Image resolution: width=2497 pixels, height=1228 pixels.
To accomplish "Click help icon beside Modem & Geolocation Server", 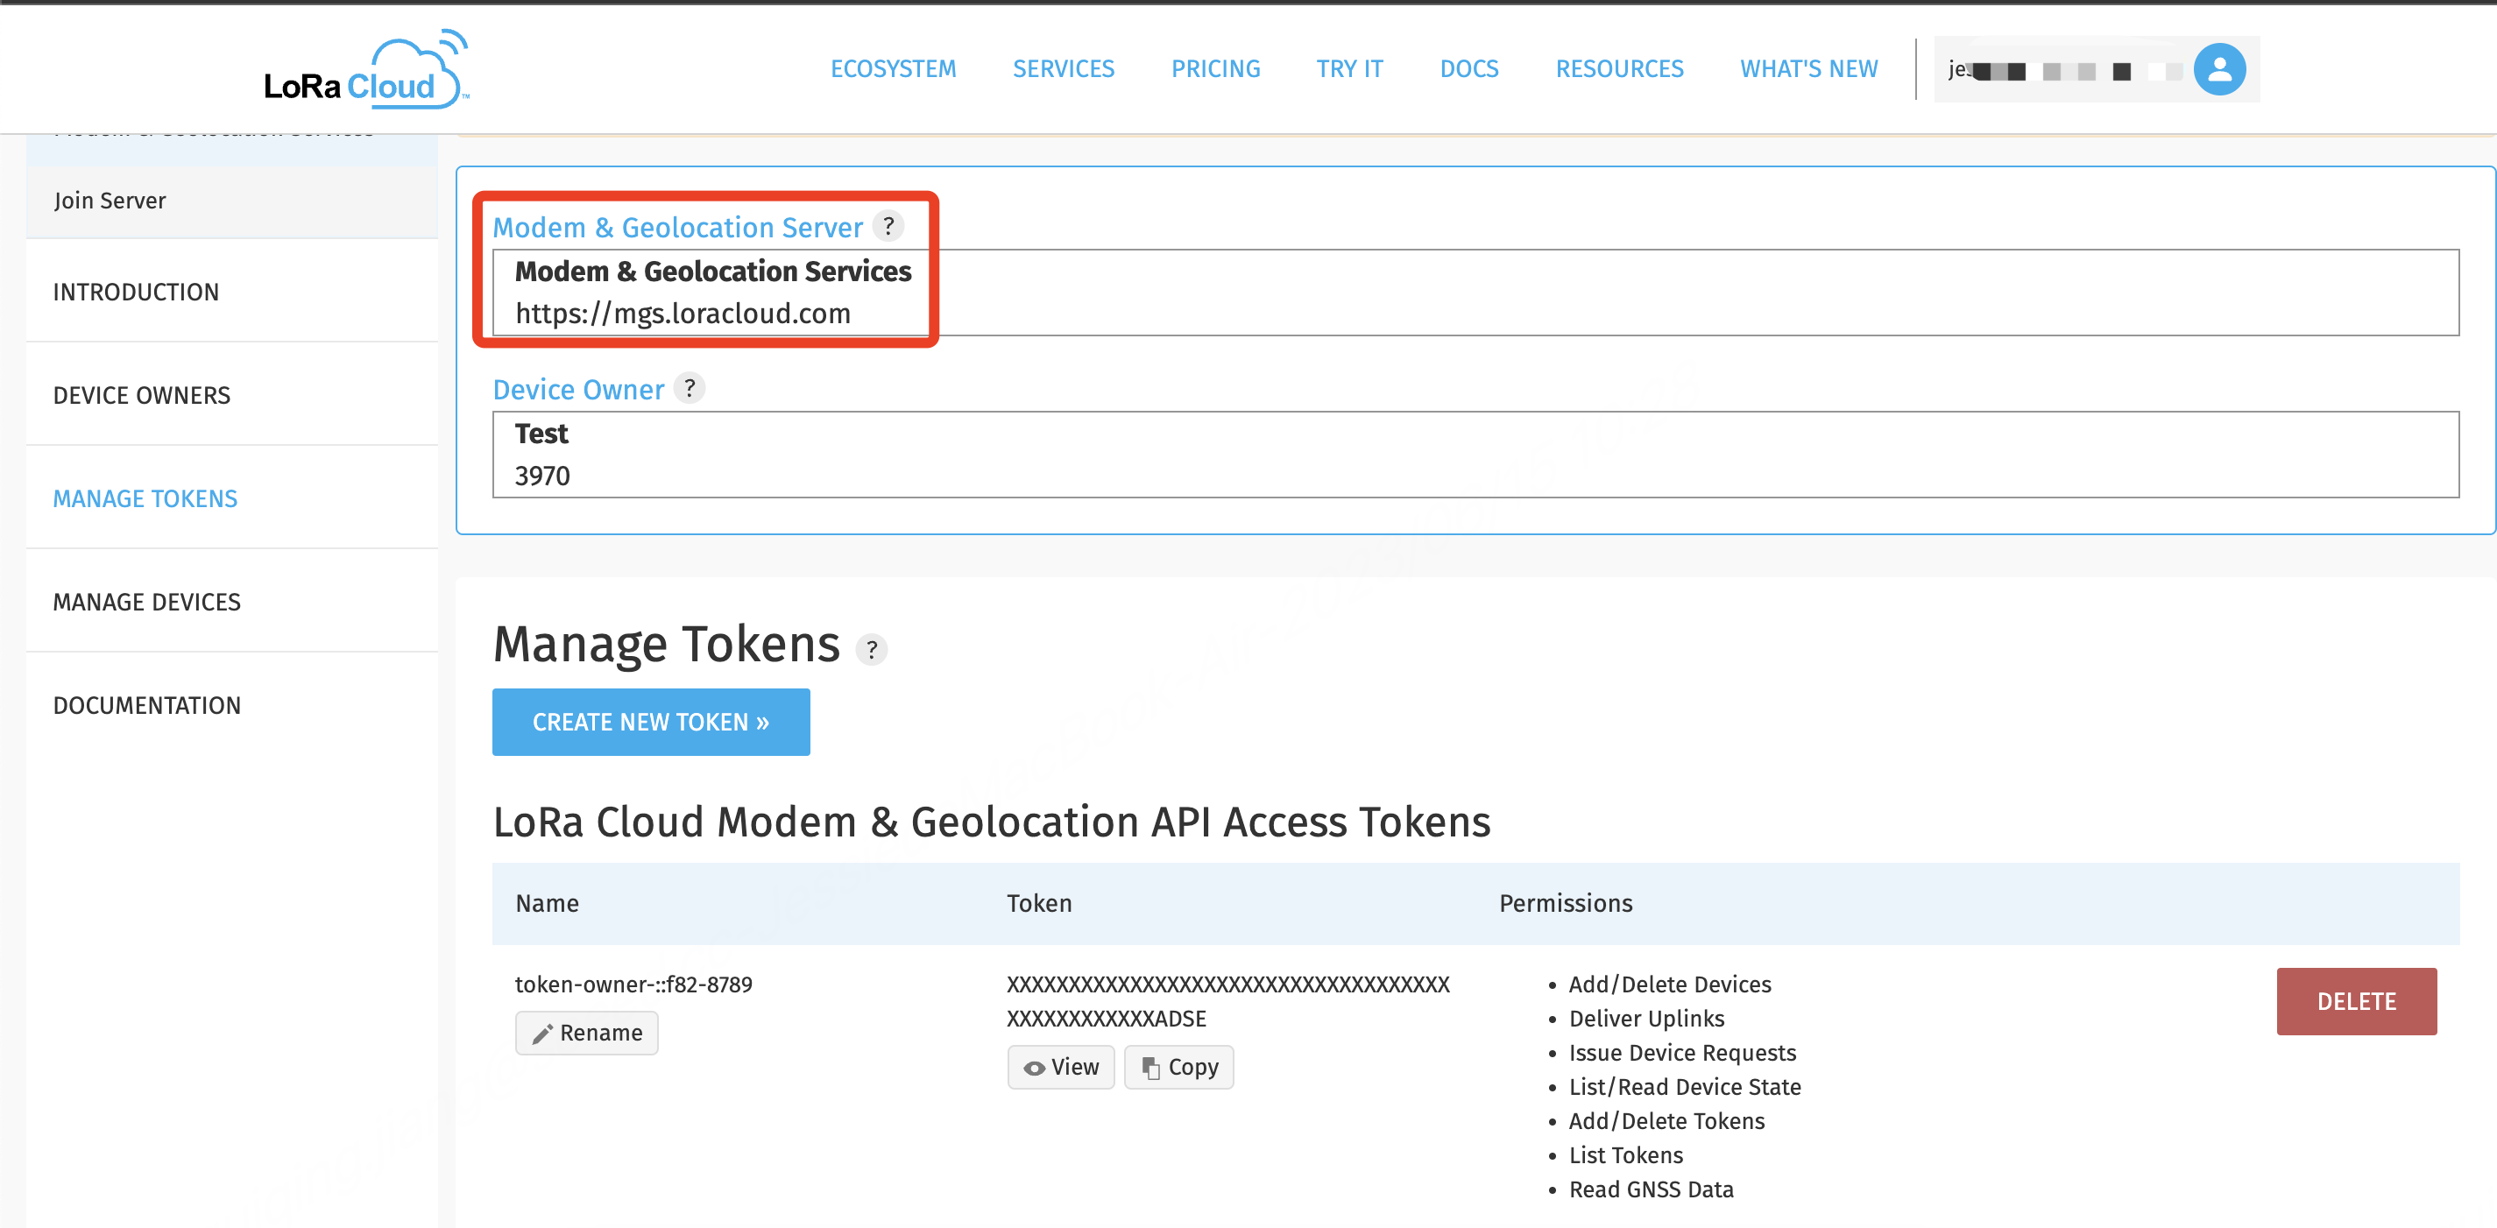I will coord(888,226).
